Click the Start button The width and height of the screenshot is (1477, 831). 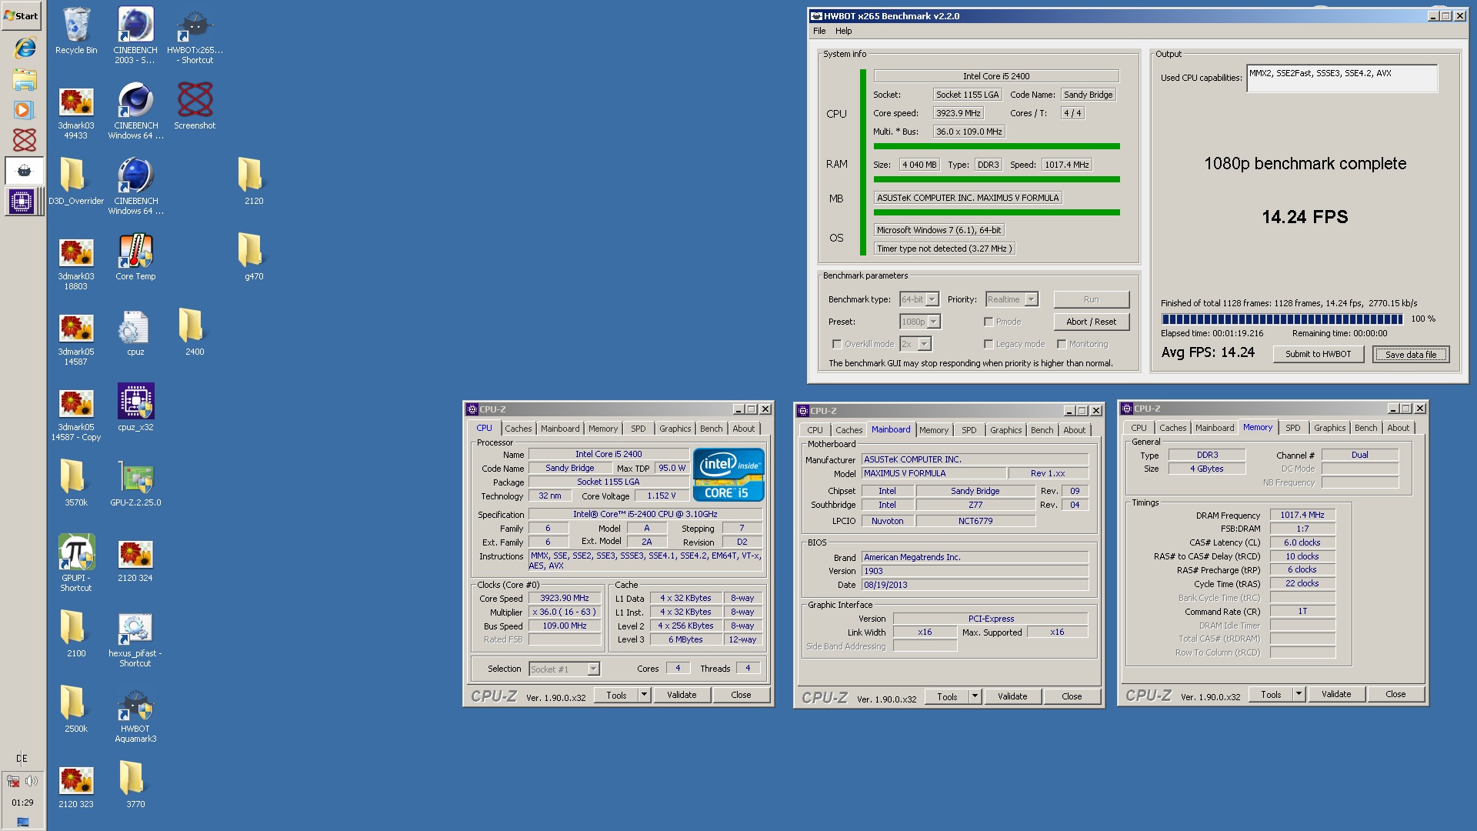22,15
